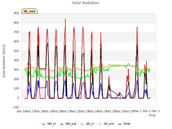Click the -100 y-axis tick label
Image resolution: width=172 pixels, height=129 pixels.
(x=16, y=107)
